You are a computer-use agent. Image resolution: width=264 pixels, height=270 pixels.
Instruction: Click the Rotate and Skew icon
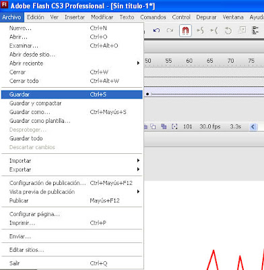point(228,30)
